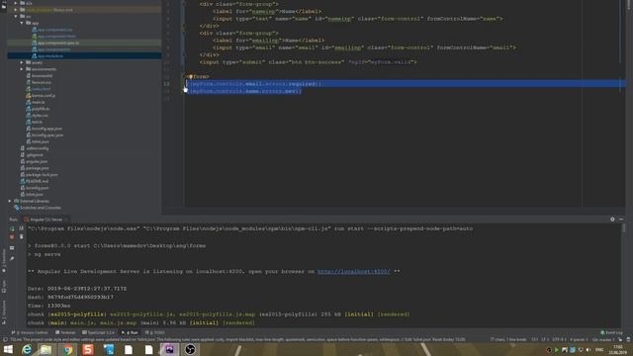Stop the running Angular CLI Server
The width and height of the screenshot is (633, 356).
pyautogui.click(x=12, y=237)
